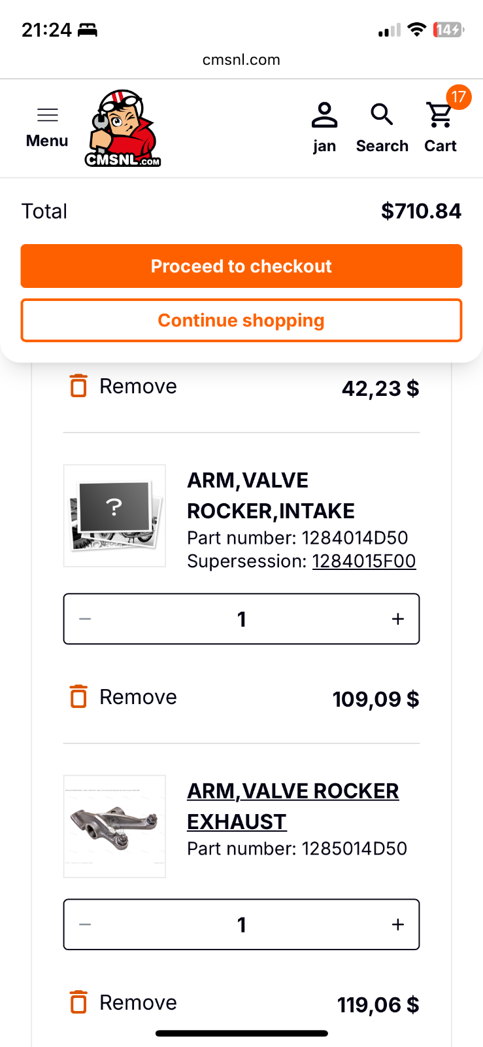Open the shopping Cart icon
This screenshot has height=1047, width=483.
point(440,116)
